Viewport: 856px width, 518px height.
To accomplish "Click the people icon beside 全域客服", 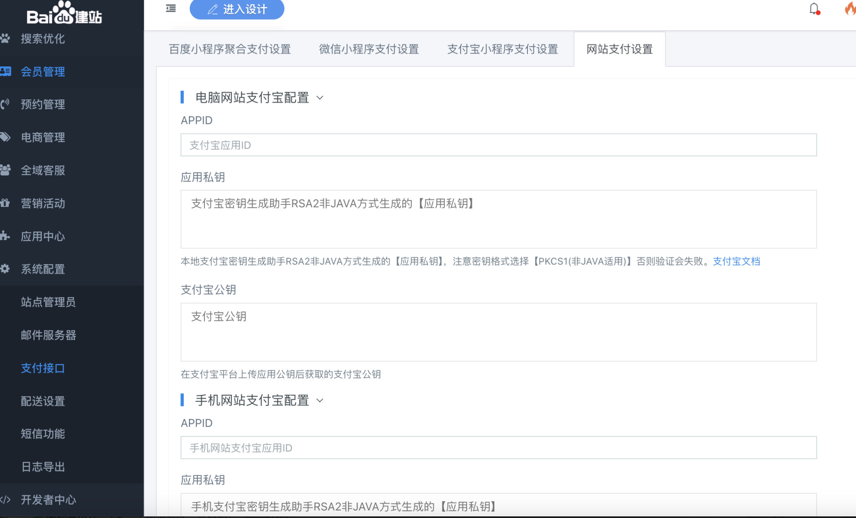I will 5,170.
